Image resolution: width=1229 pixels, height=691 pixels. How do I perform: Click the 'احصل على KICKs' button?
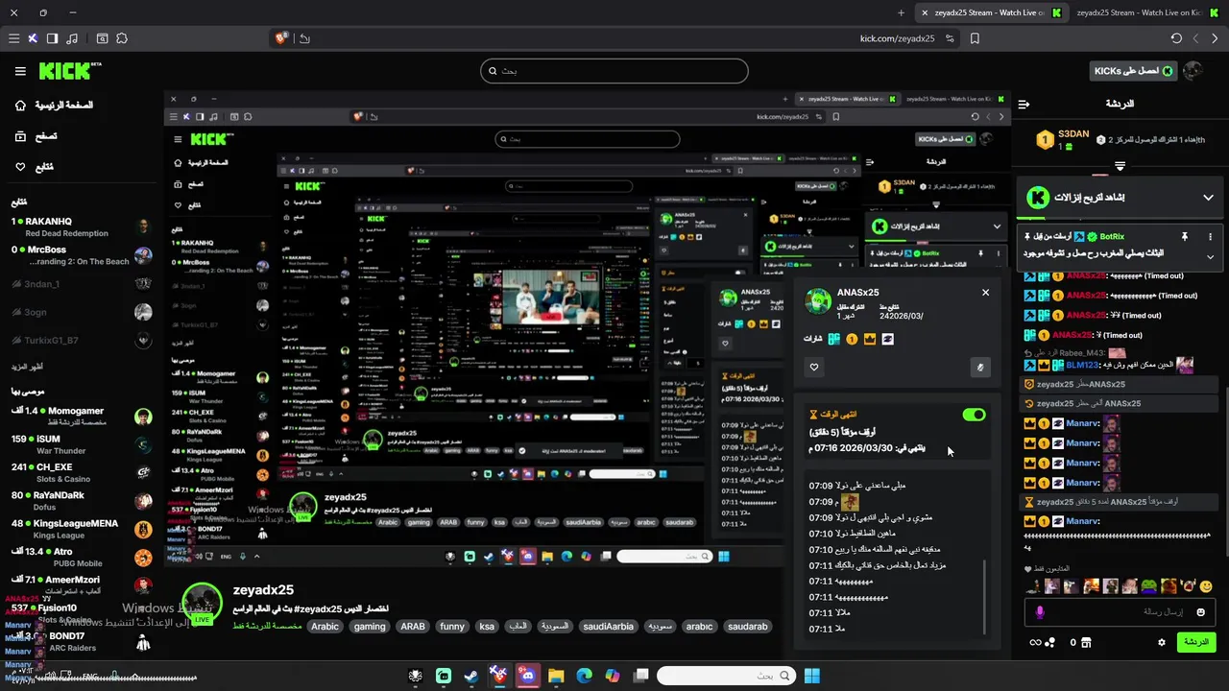tap(1132, 71)
